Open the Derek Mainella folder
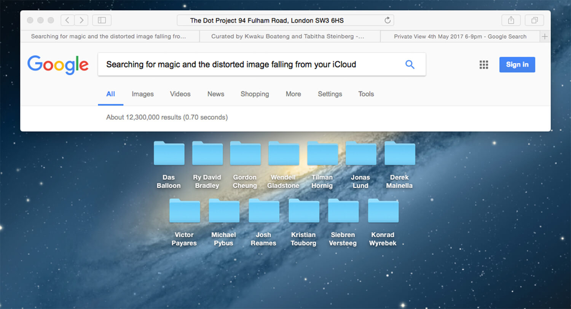571x309 pixels. [x=399, y=154]
